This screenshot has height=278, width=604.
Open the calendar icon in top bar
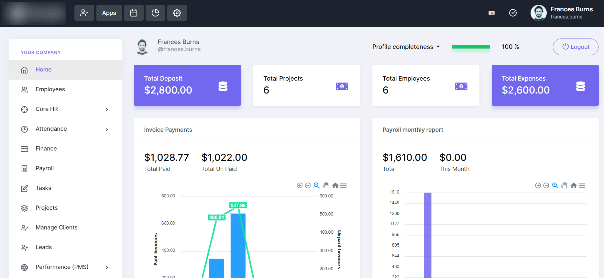pos(134,13)
